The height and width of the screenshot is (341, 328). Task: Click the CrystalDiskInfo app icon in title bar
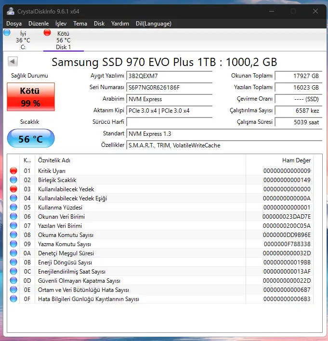point(11,11)
